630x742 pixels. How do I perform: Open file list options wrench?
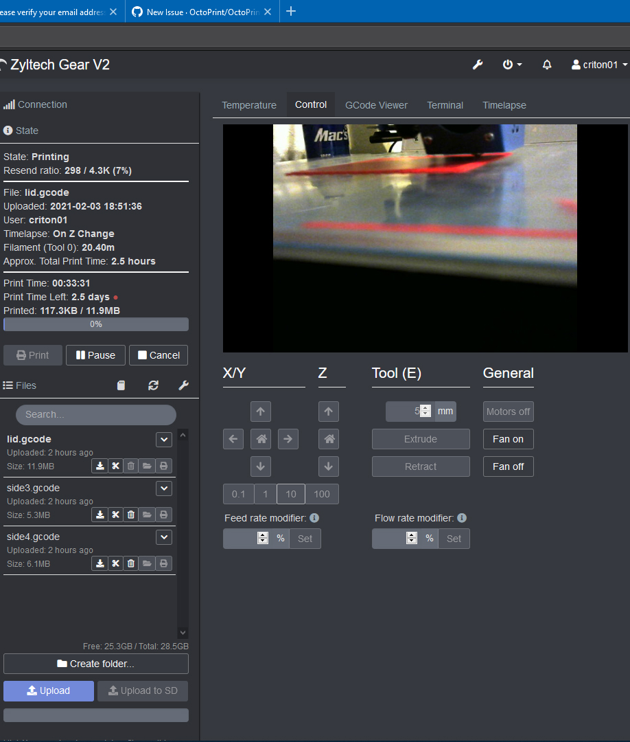click(x=183, y=385)
